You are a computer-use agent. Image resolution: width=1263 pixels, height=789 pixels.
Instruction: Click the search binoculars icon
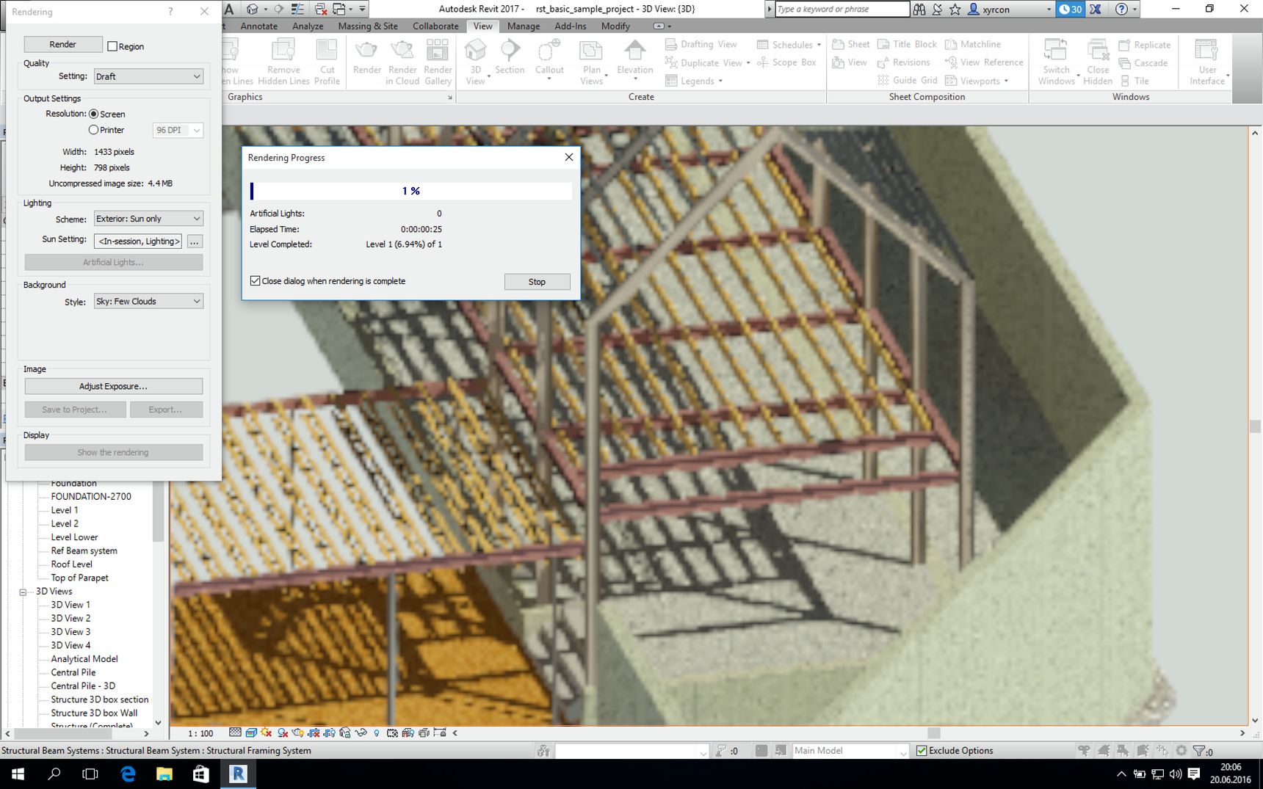point(919,10)
